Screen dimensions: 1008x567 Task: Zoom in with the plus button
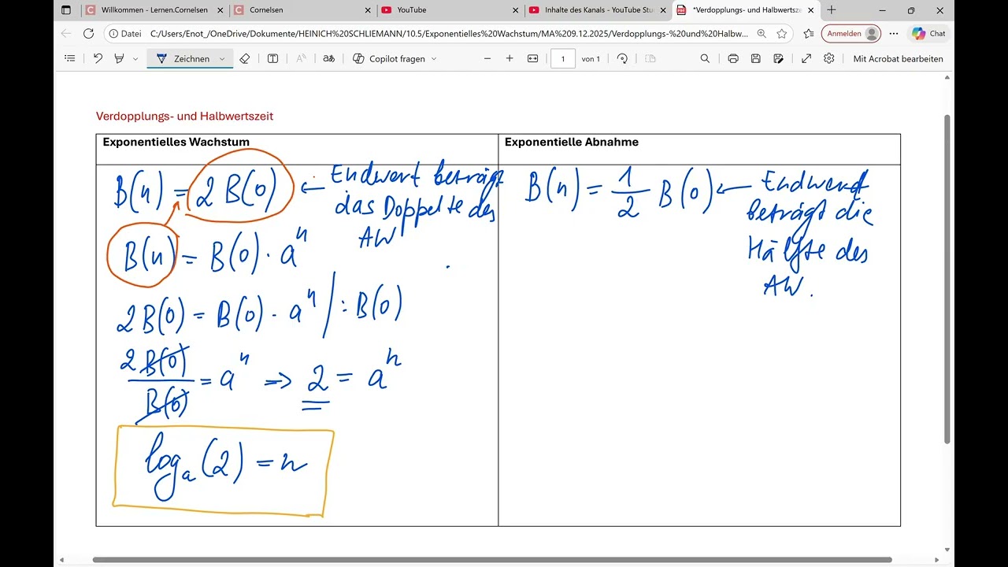510,58
